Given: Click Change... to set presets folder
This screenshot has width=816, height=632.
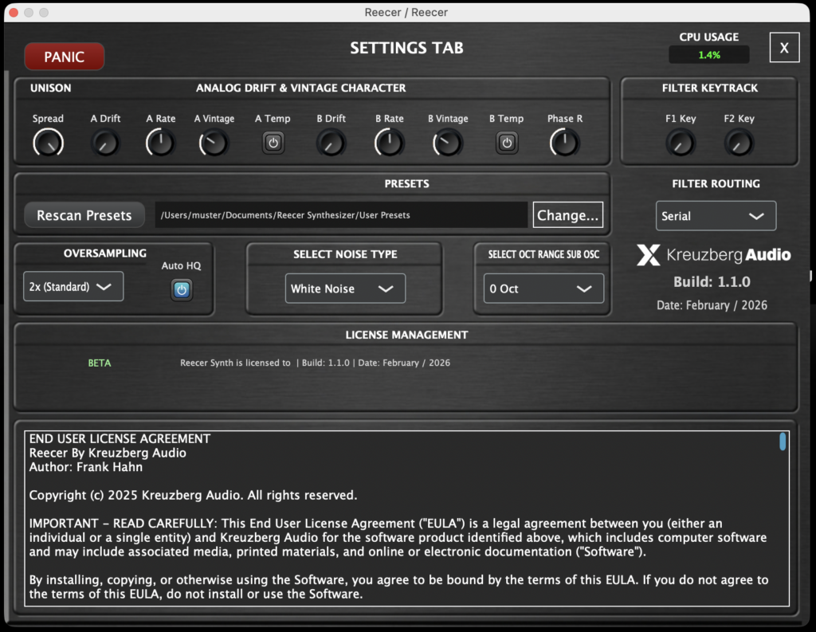Looking at the screenshot, I should point(567,215).
